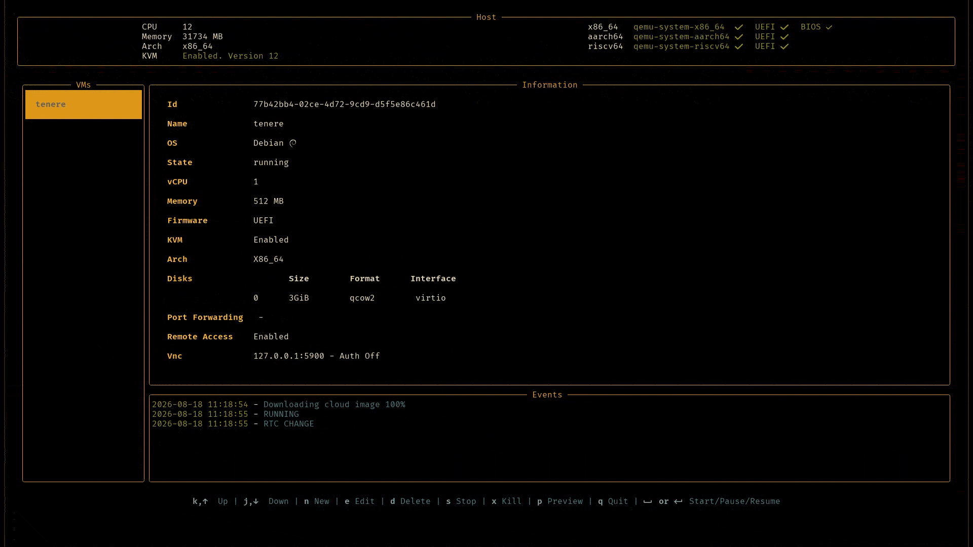Click the return arrow symbol in footer
Screen dimensions: 973x547
678,501
